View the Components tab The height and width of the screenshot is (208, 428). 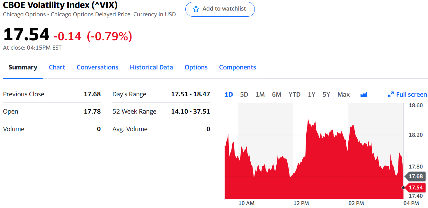(x=237, y=67)
